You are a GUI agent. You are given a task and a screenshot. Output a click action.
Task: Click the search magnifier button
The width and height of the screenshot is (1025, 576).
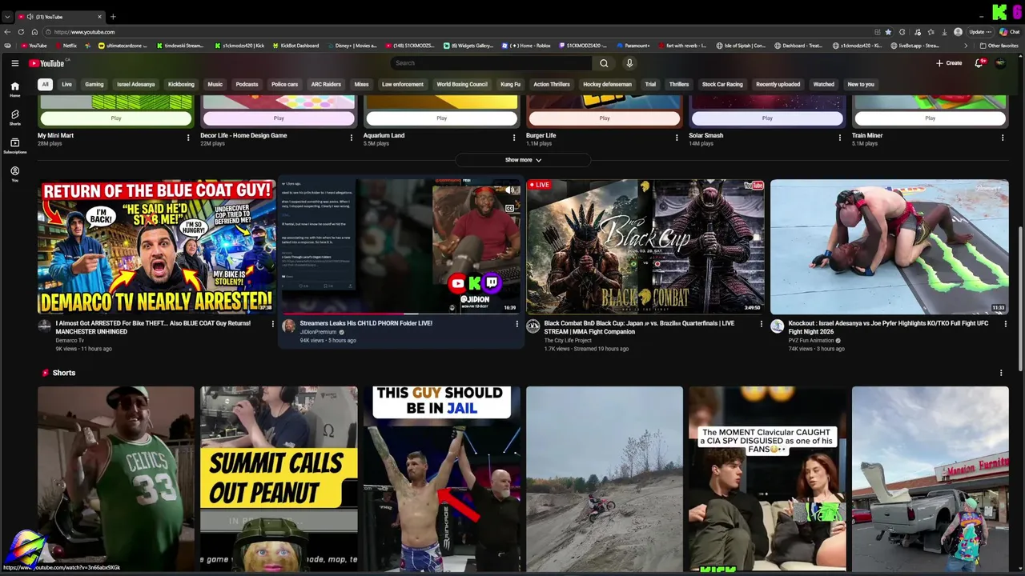pos(604,63)
